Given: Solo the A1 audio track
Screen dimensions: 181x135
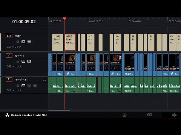Looking at the screenshot, I should (29, 85).
